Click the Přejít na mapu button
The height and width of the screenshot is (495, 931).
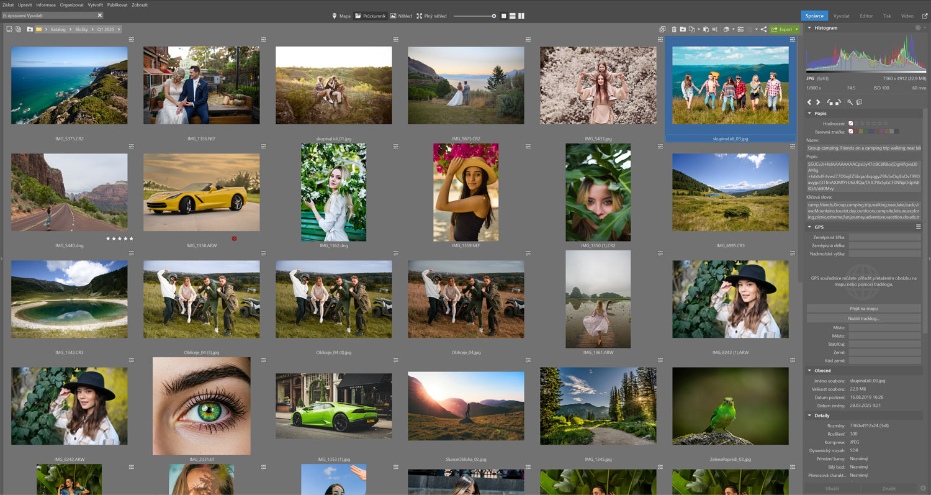pyautogui.click(x=863, y=309)
